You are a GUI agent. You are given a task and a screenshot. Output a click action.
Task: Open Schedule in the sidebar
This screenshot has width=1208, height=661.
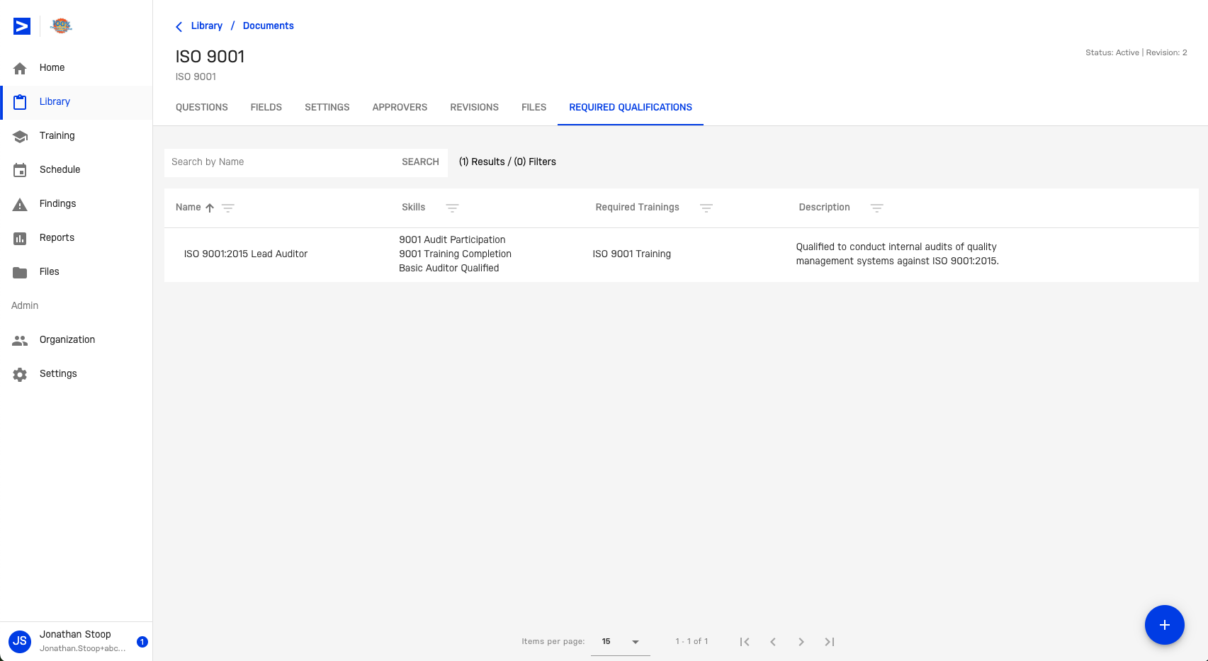(x=77, y=170)
